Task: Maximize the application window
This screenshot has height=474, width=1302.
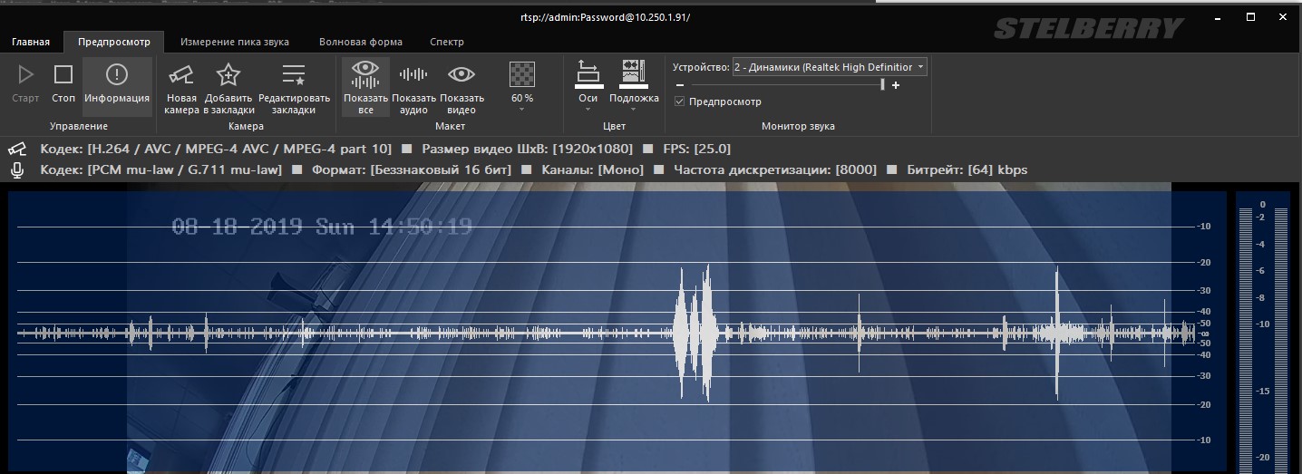Action: [1249, 16]
